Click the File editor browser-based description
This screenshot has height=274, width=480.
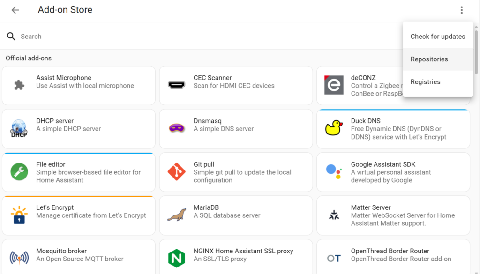(x=88, y=176)
